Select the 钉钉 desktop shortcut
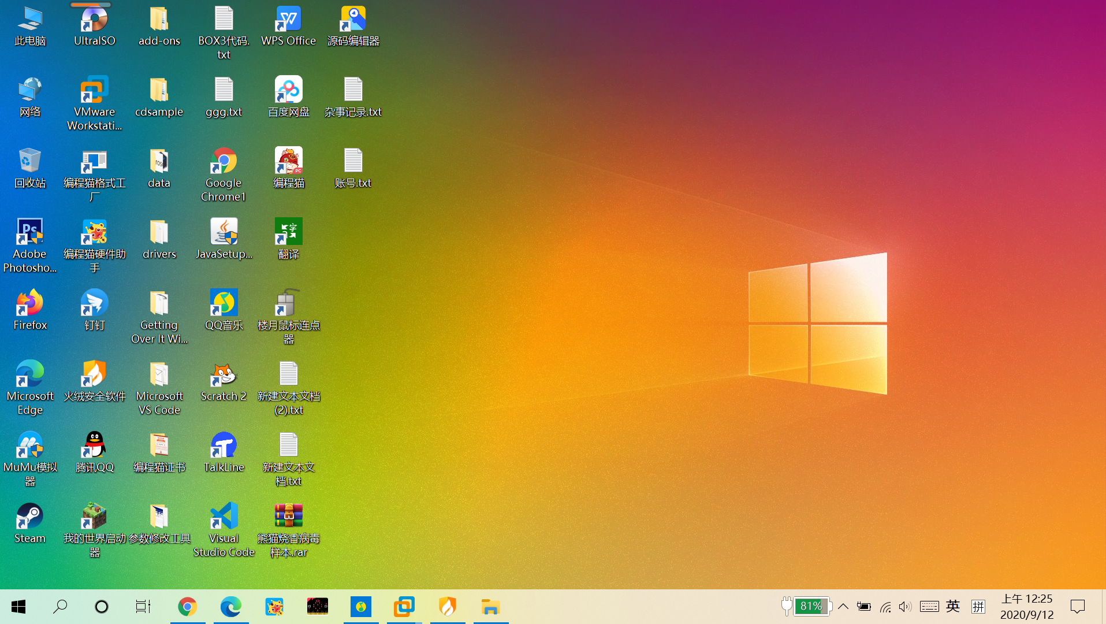This screenshot has width=1106, height=624. (95, 310)
